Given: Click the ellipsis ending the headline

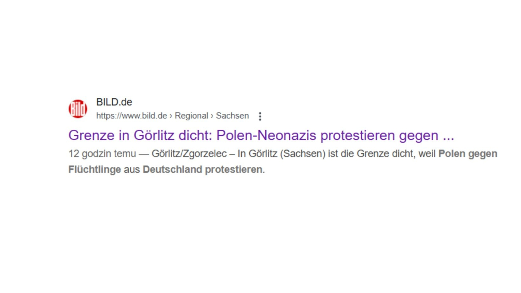Looking at the screenshot, I should 448,136.
